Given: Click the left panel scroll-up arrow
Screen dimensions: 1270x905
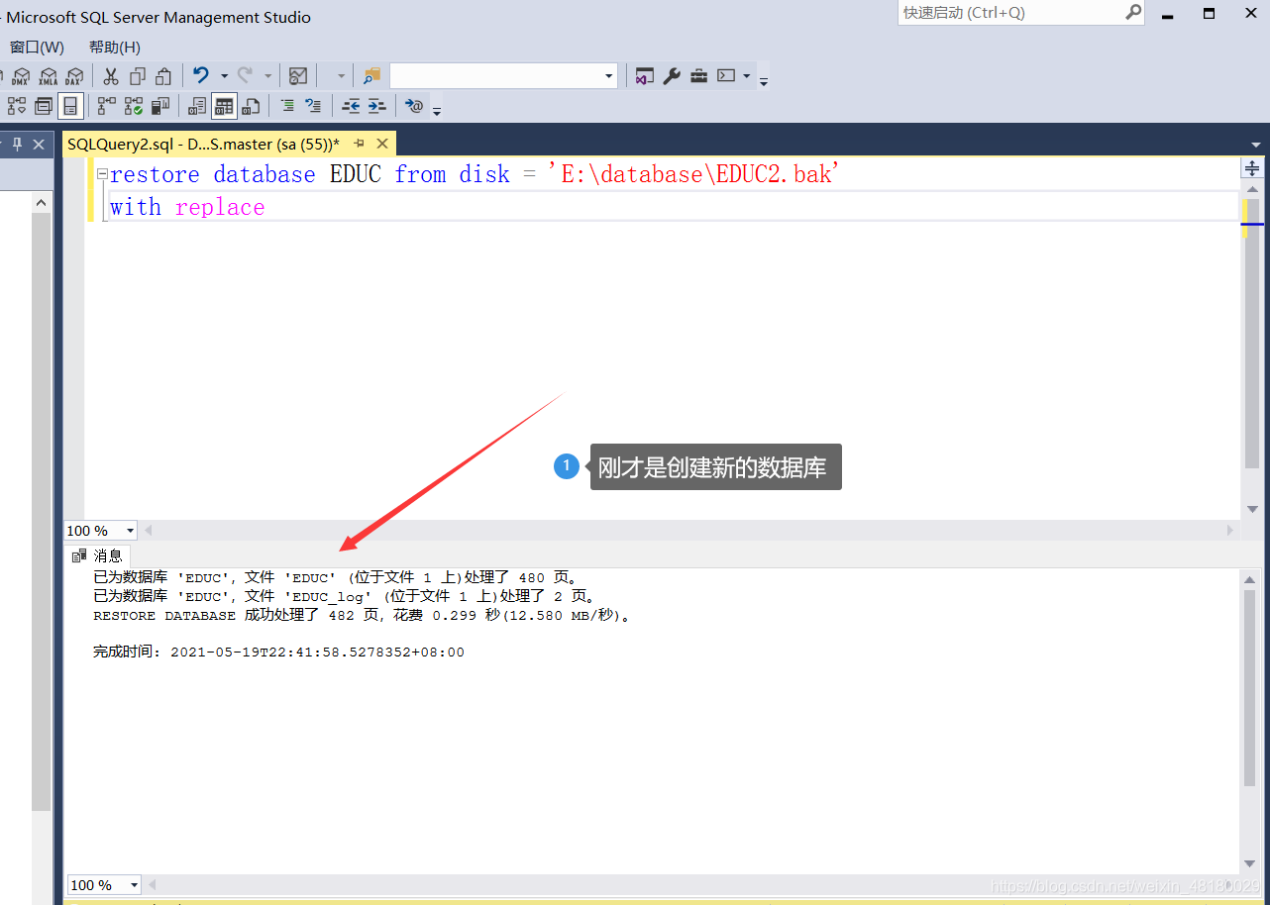Looking at the screenshot, I should pyautogui.click(x=42, y=203).
